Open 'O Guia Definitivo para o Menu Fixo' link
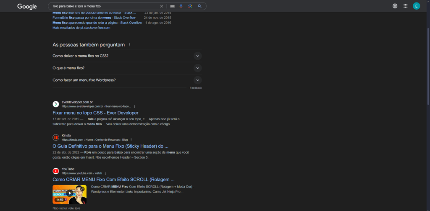 tap(110, 146)
